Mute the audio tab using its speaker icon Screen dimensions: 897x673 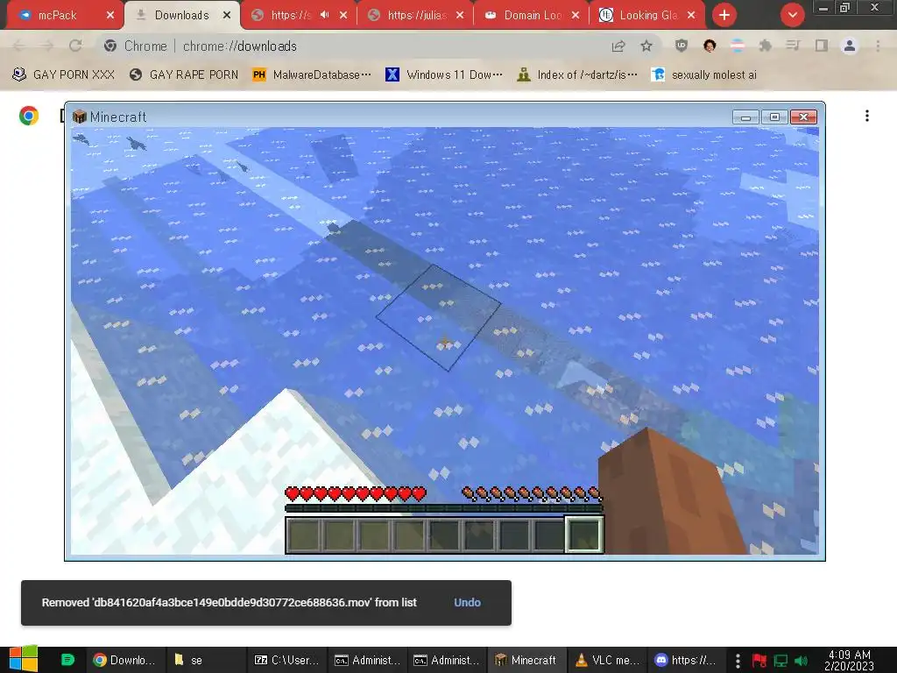pyautogui.click(x=324, y=15)
